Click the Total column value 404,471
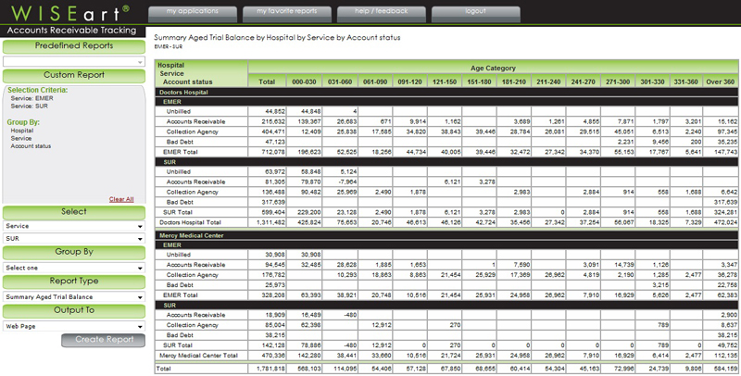 pyautogui.click(x=273, y=132)
